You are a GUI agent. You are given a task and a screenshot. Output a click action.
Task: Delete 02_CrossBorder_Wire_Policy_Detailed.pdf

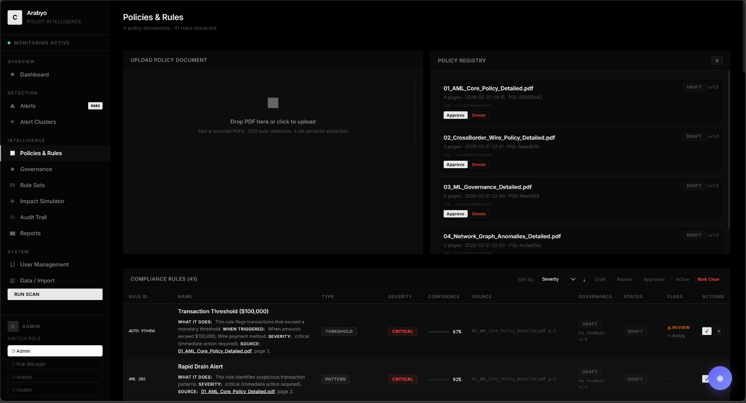[x=479, y=164]
